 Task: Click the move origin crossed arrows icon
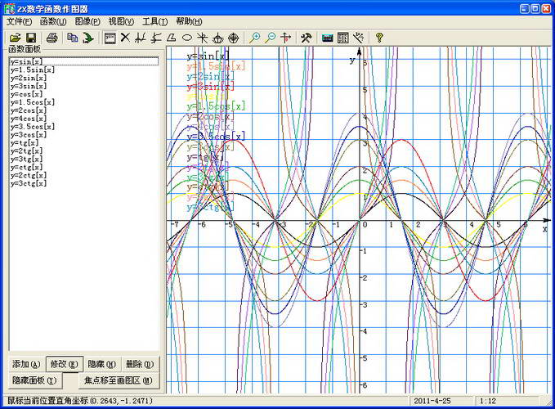tap(285, 38)
